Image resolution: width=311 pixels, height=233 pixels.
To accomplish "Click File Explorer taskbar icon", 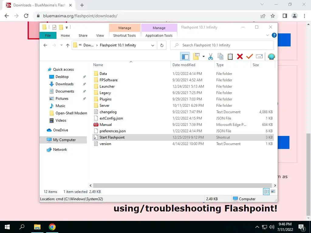I will [x=37, y=227].
